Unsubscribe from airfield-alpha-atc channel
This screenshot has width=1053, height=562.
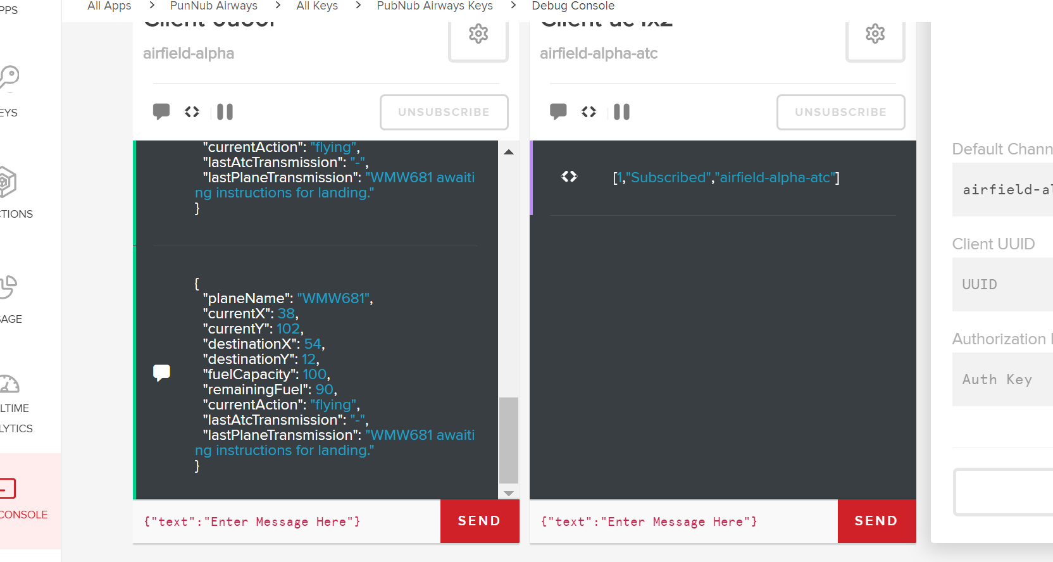point(840,112)
